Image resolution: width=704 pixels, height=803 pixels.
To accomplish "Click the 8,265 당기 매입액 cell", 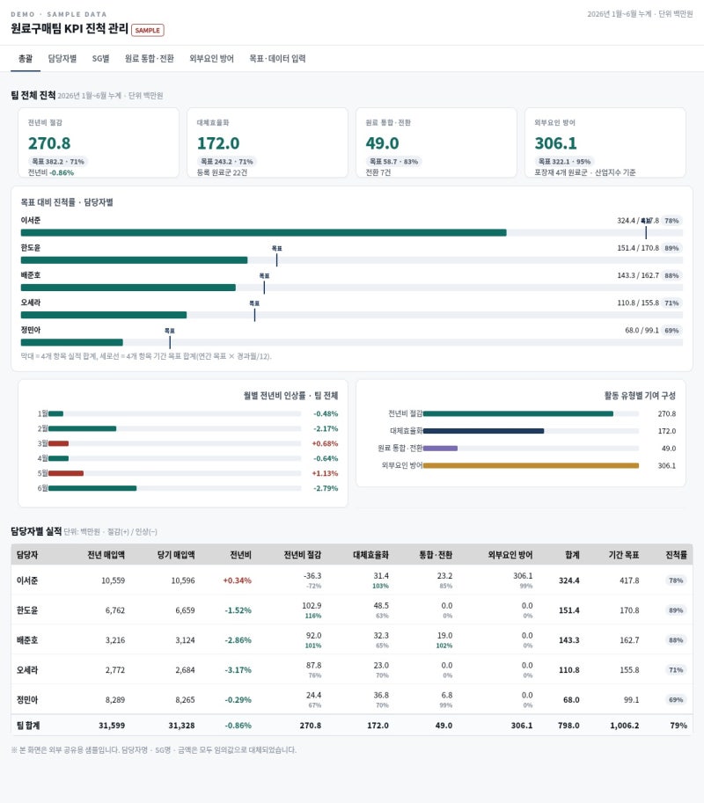I will (185, 700).
